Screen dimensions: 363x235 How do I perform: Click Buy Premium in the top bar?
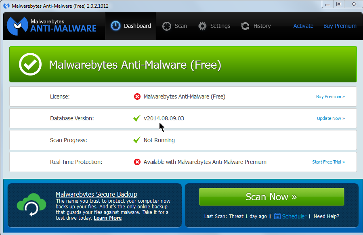[x=340, y=26]
